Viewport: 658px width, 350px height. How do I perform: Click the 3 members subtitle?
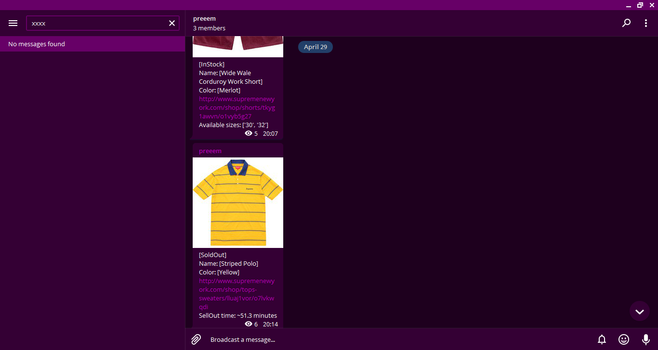tap(209, 28)
